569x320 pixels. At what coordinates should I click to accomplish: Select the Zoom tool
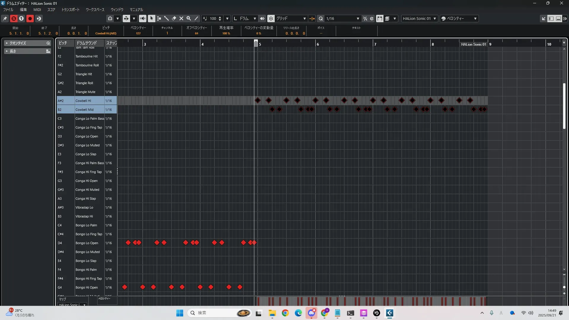tap(189, 18)
